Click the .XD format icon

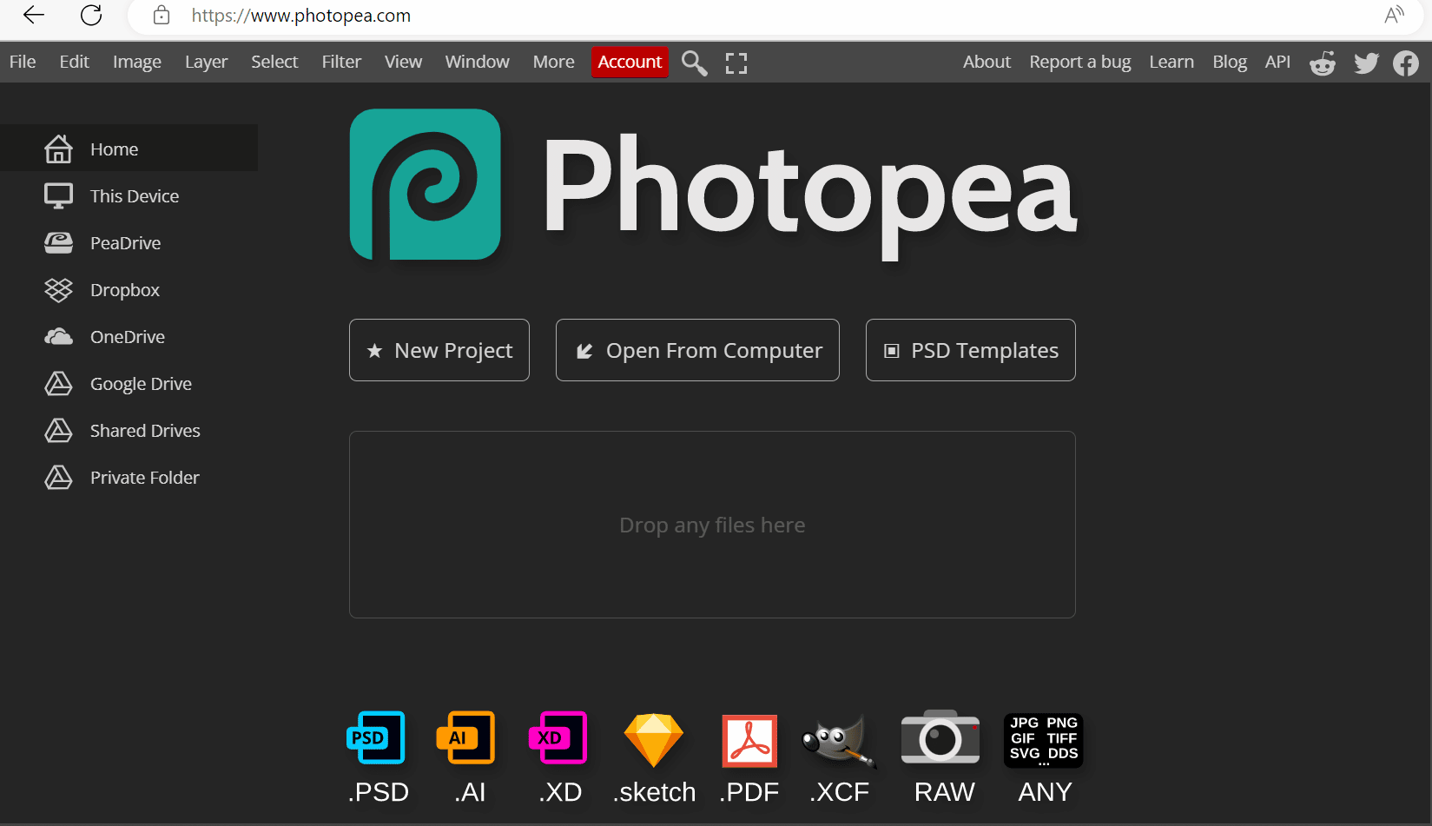(x=558, y=737)
